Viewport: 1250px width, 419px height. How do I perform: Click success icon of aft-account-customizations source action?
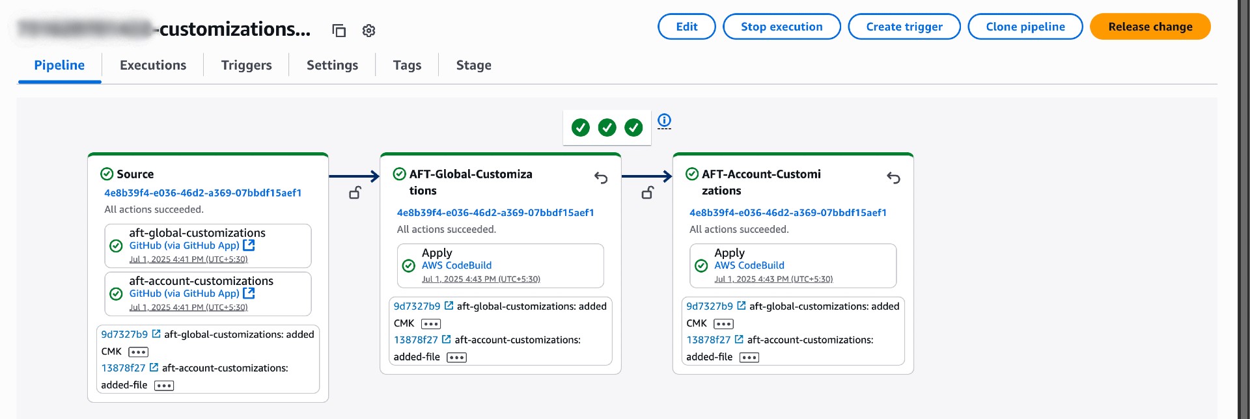[116, 294]
